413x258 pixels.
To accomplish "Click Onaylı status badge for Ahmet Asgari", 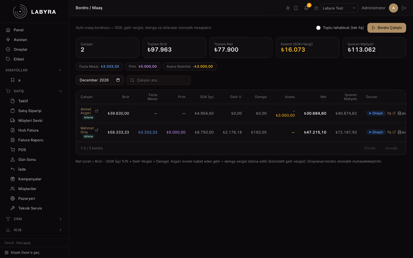I will click(376, 113).
